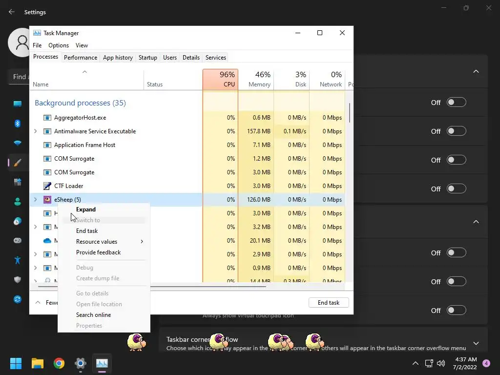Viewport: 500px width, 375px height.
Task: Expand the process row with 3.2 MB memory
Action: (x=35, y=227)
